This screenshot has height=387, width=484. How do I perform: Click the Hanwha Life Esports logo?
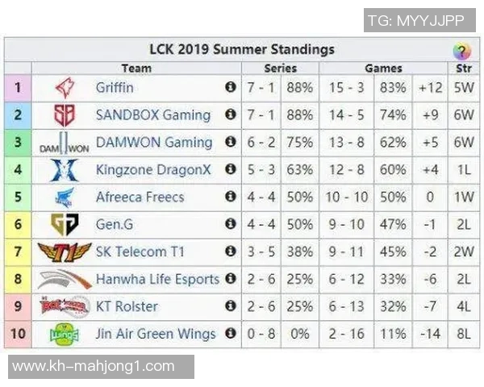64,280
